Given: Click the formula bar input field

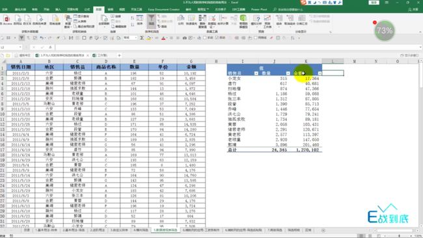Looking at the screenshot, I should pyautogui.click(x=238, y=47).
